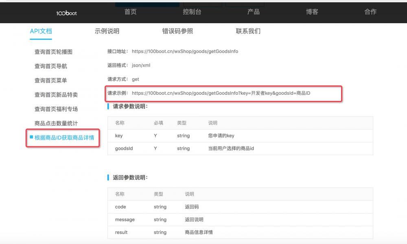Select 商品点击数量统计 in the sidebar
This screenshot has width=407, height=244.
[x=56, y=123]
